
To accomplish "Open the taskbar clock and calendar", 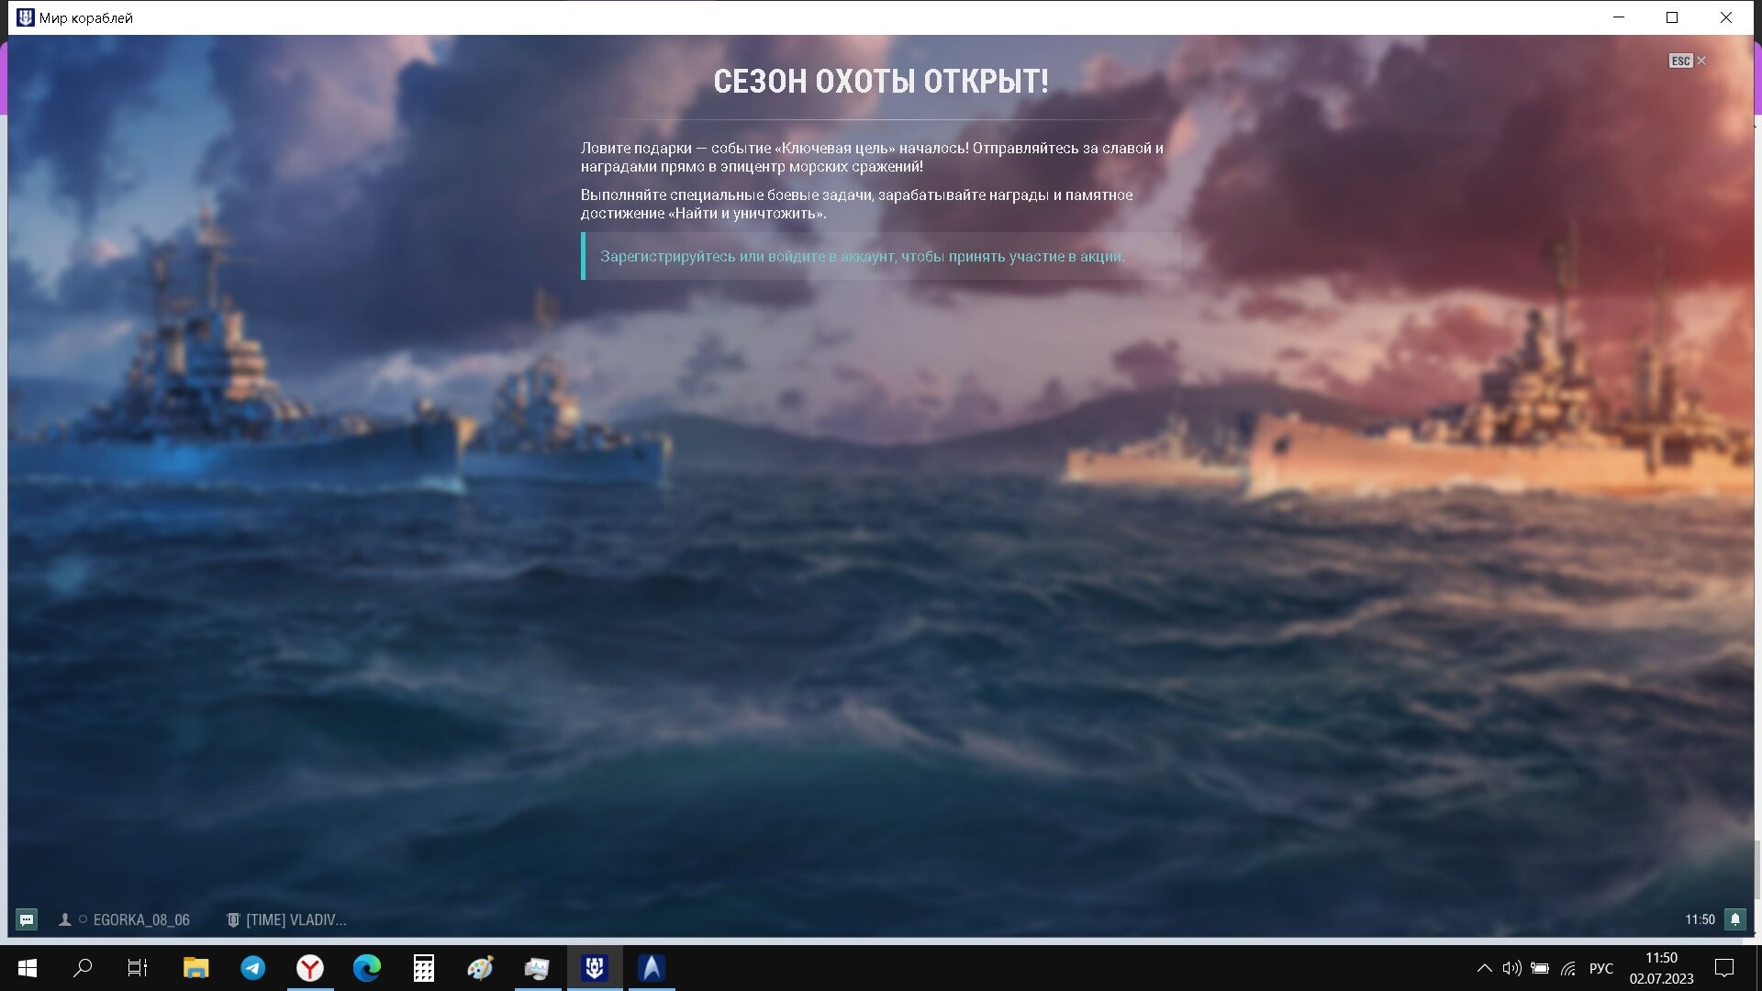I will [1661, 968].
